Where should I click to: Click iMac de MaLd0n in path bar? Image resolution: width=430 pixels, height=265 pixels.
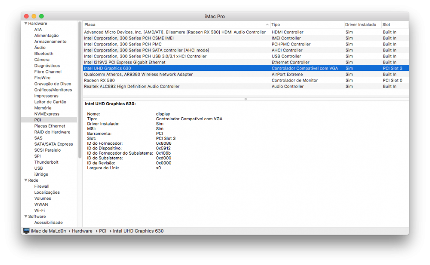point(48,231)
